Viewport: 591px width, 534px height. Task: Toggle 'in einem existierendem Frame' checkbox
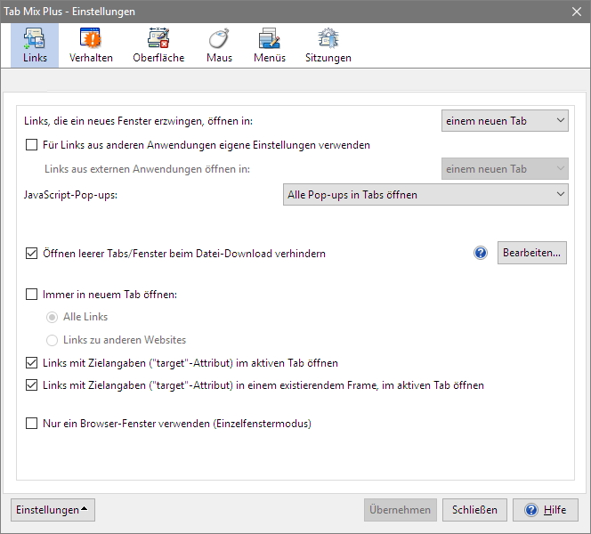tap(32, 385)
